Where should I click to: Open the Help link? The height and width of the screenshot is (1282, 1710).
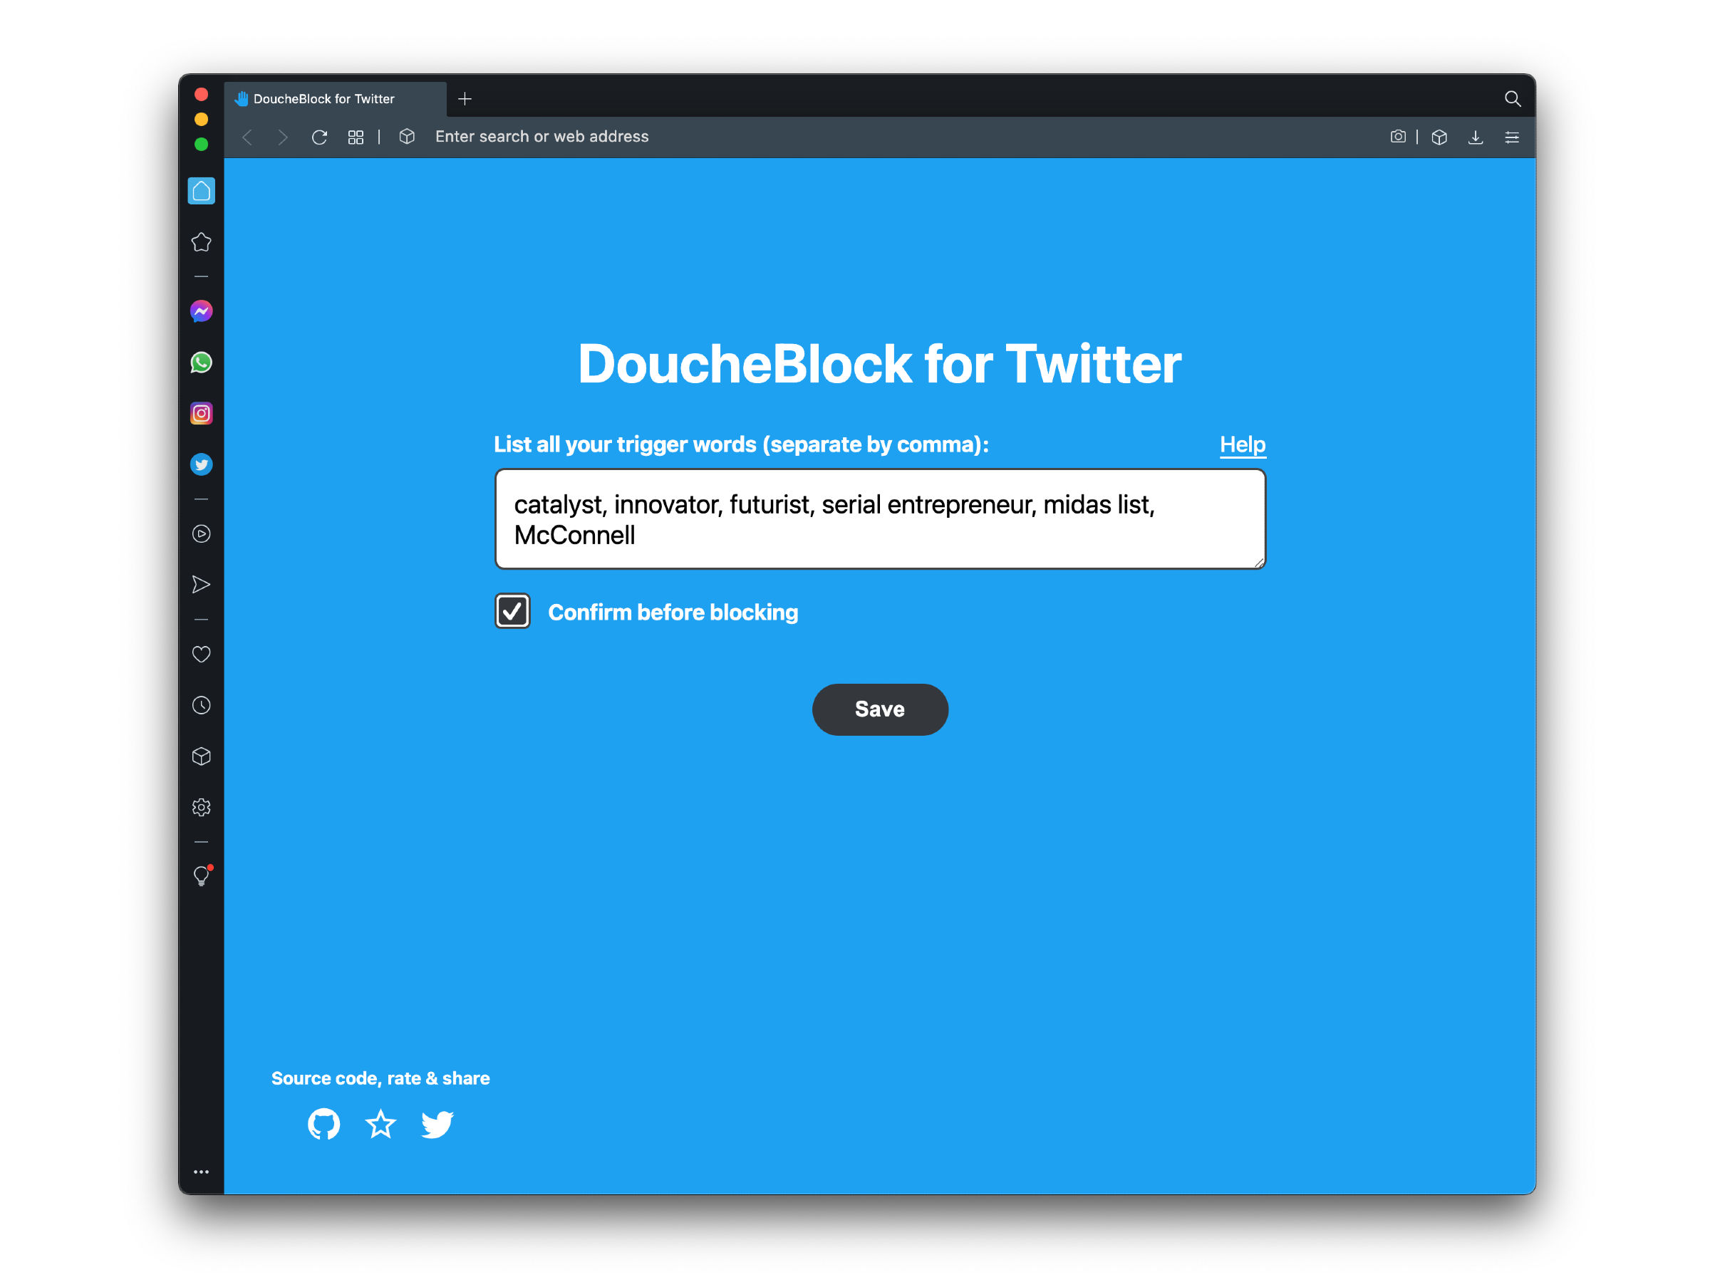coord(1243,444)
